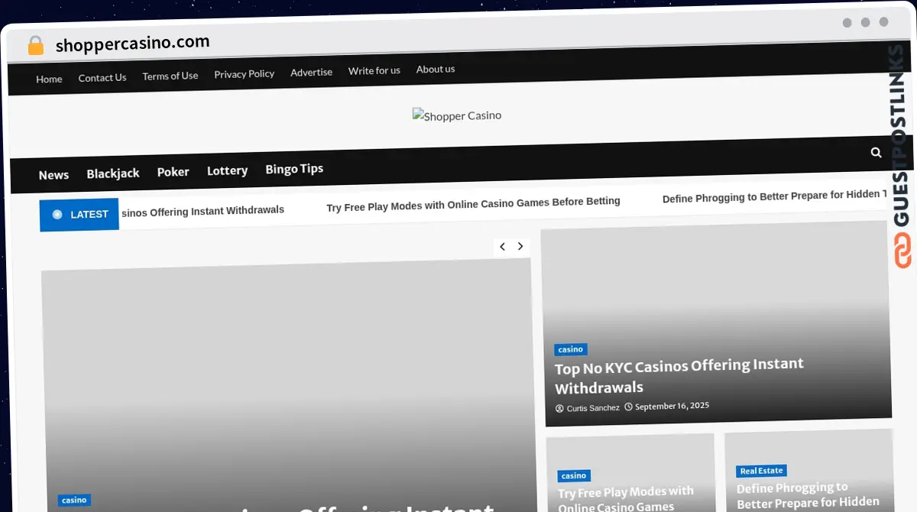Go to previous slide arrow
The image size is (917, 512).
click(502, 246)
